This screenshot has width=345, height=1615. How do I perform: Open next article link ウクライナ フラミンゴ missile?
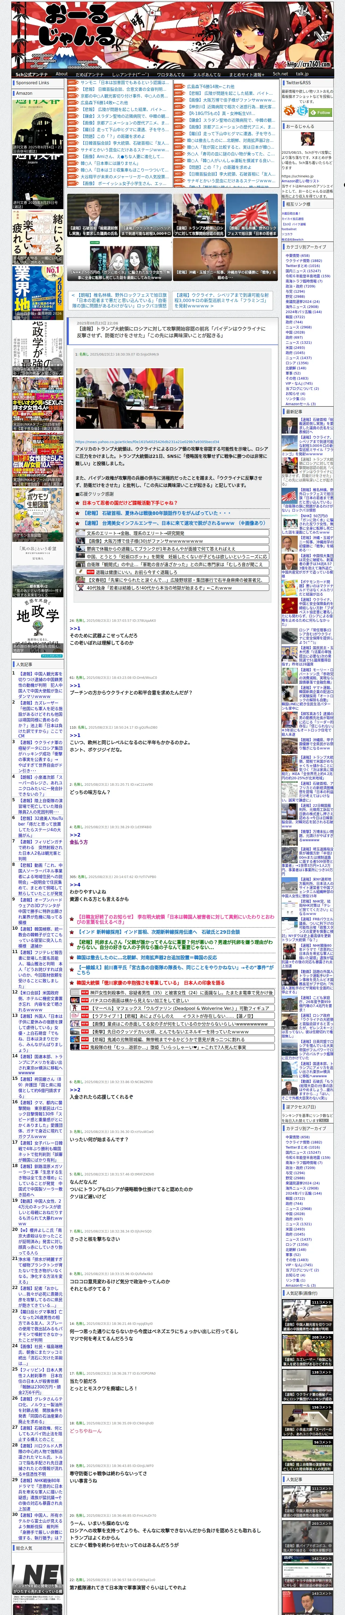point(222,300)
